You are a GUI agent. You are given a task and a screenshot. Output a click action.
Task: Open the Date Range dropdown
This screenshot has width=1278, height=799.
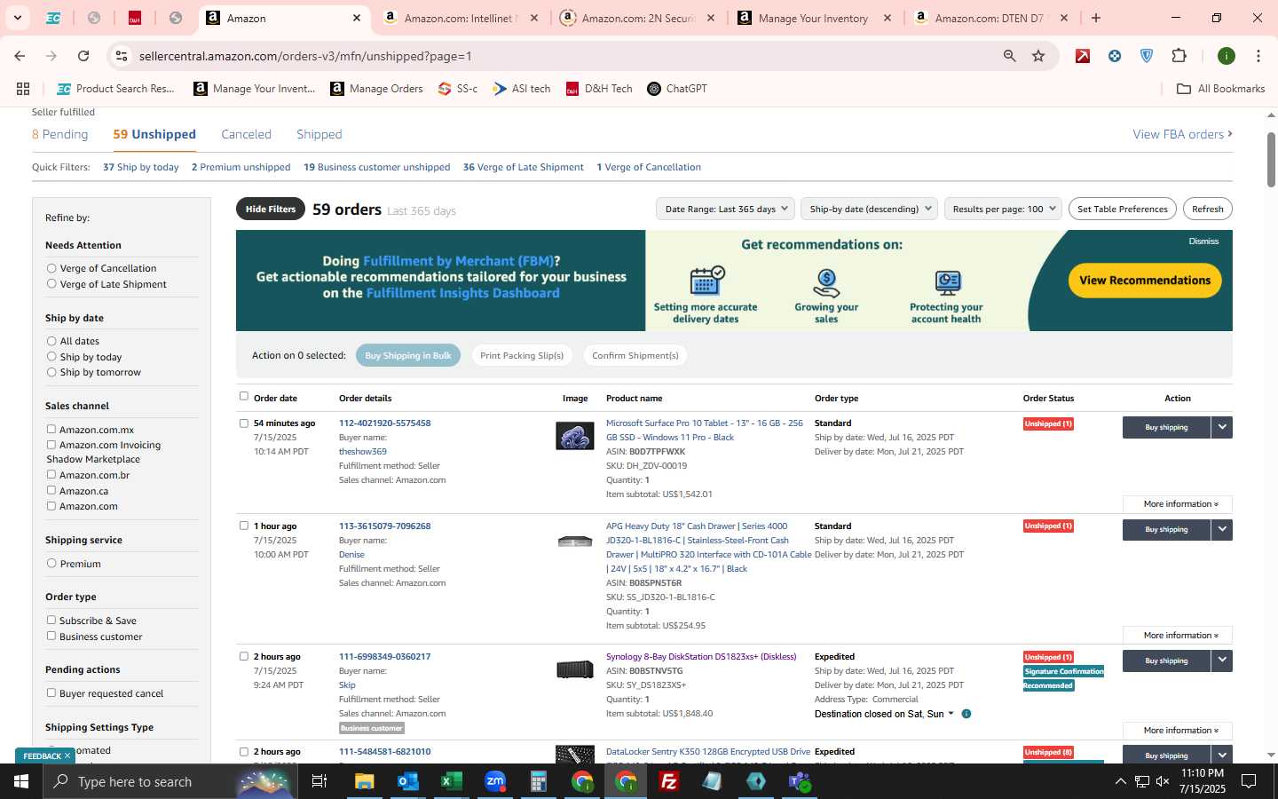pyautogui.click(x=725, y=209)
